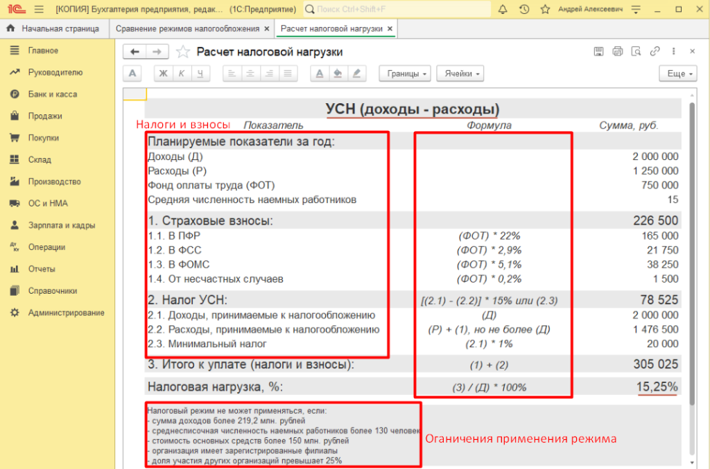The width and height of the screenshot is (710, 469).
Task: Open notifications bell icon
Action: click(503, 9)
